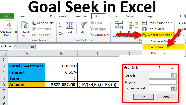Switch to the Review tab
Screen dimensions: 186x105
tap(114, 16)
